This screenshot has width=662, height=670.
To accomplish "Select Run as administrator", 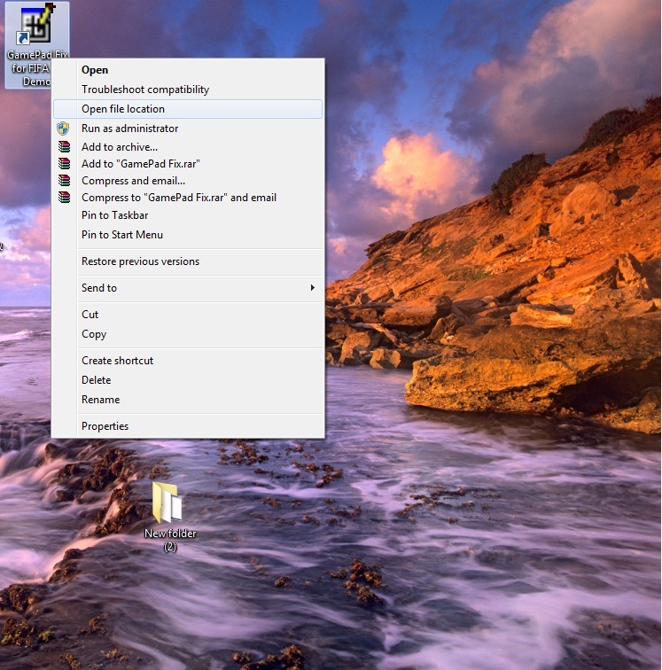I will 188,129.
